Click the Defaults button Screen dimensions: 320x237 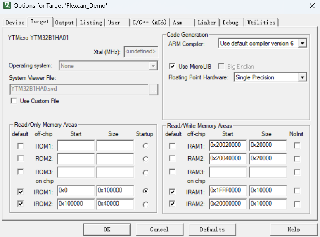point(212,230)
